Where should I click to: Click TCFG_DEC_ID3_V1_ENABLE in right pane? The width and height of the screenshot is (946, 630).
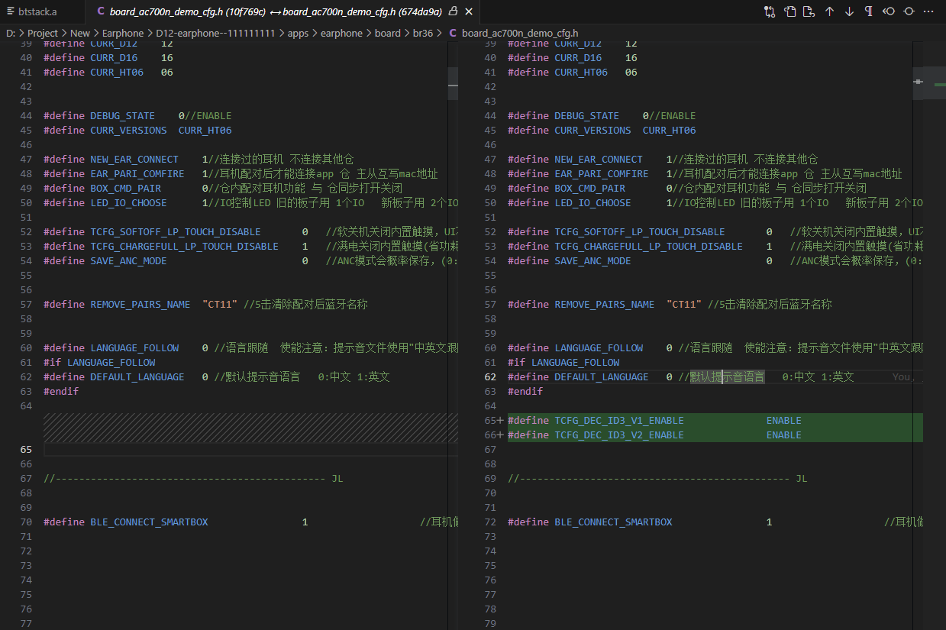coord(619,421)
